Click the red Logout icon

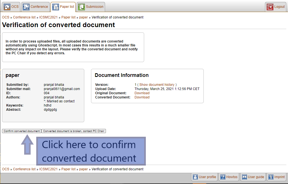click(270, 7)
